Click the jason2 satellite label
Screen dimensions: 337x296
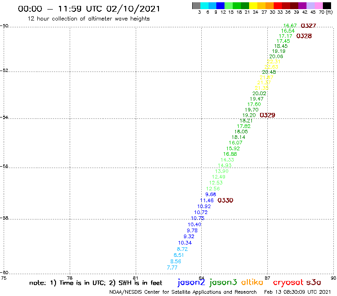tap(191, 282)
